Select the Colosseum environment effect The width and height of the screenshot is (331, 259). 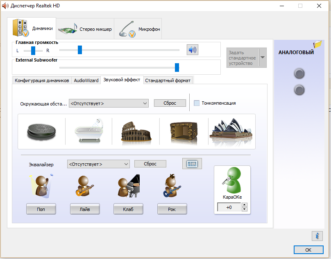click(136, 131)
